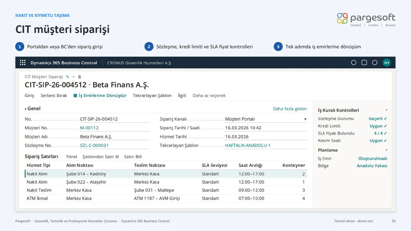The height and width of the screenshot is (231, 411).
Task: Collapse the Planlama section
Action: pos(386,150)
